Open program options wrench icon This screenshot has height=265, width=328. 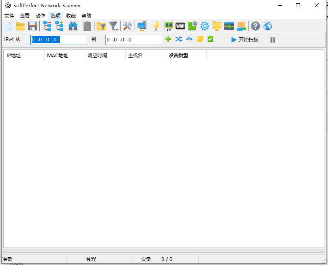(127, 26)
